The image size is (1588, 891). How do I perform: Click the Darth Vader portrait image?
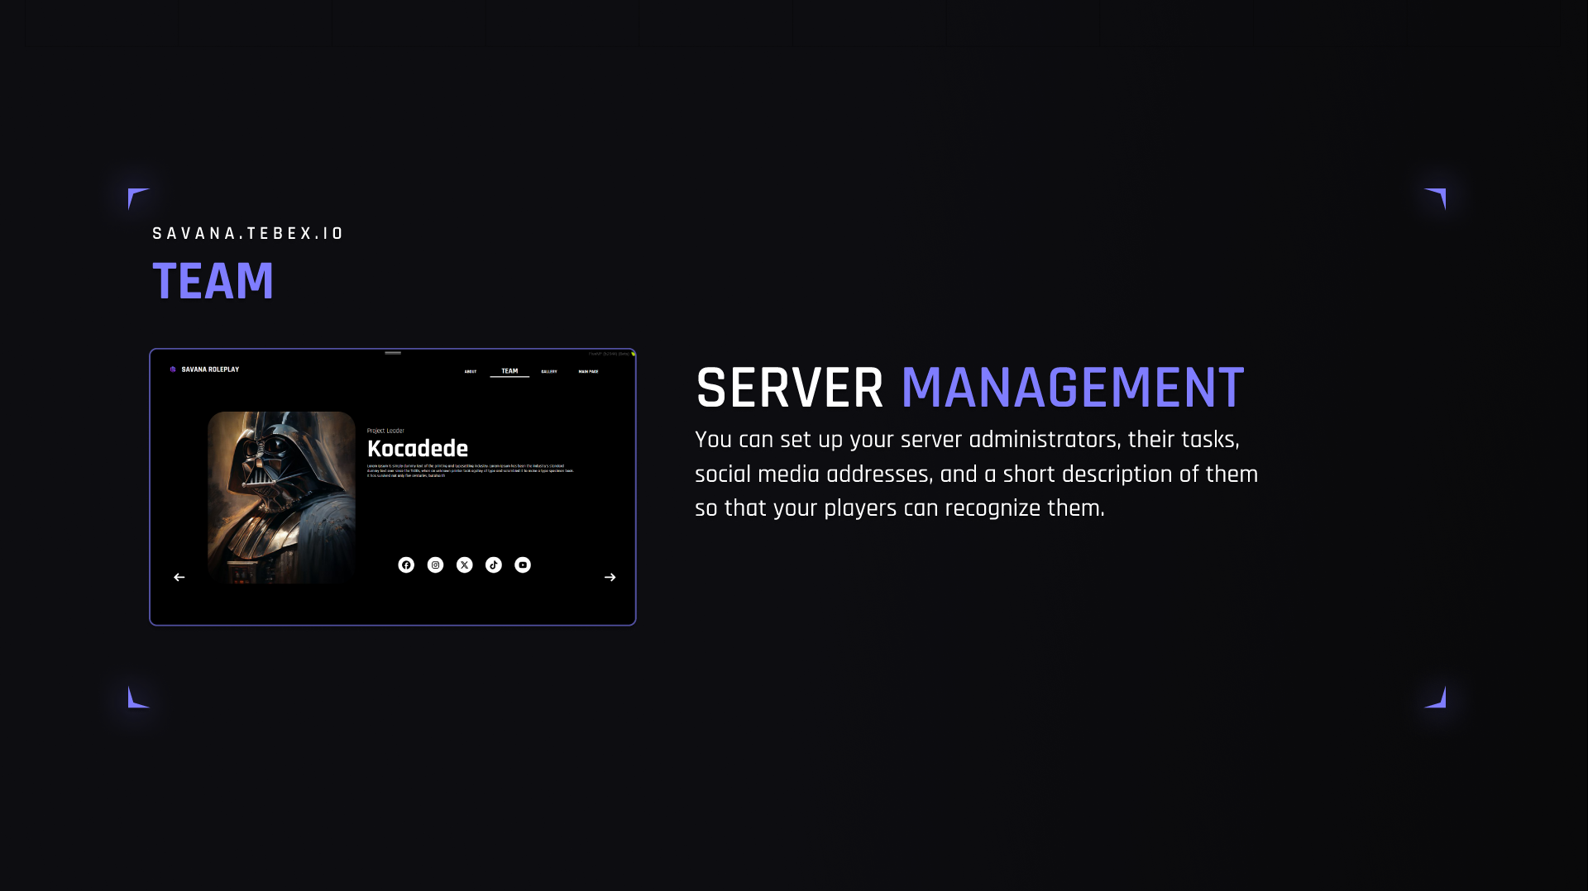pos(281,498)
